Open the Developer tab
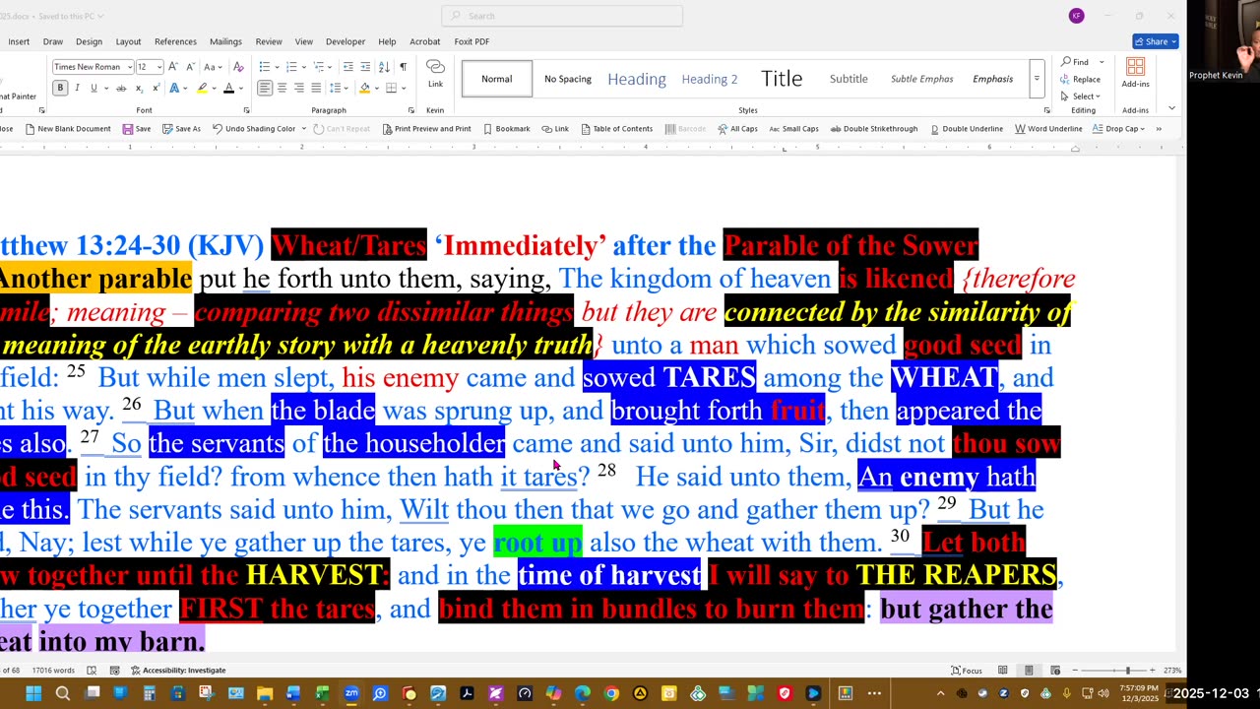1260x709 pixels. pos(346,41)
